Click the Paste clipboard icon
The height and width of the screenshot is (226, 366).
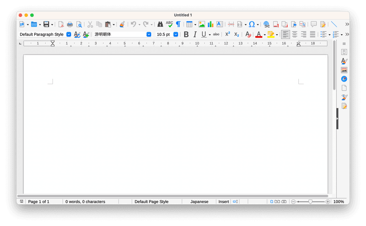click(x=108, y=24)
